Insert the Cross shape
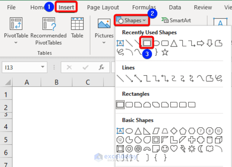This screenshot has height=167, width=232. tap(192, 140)
